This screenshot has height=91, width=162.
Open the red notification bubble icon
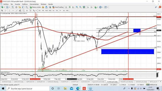click(160, 7)
